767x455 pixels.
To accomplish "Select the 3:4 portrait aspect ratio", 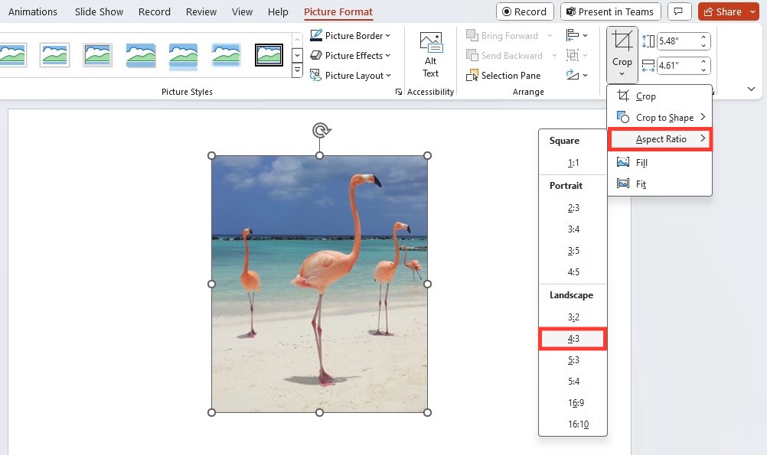I will coord(573,229).
